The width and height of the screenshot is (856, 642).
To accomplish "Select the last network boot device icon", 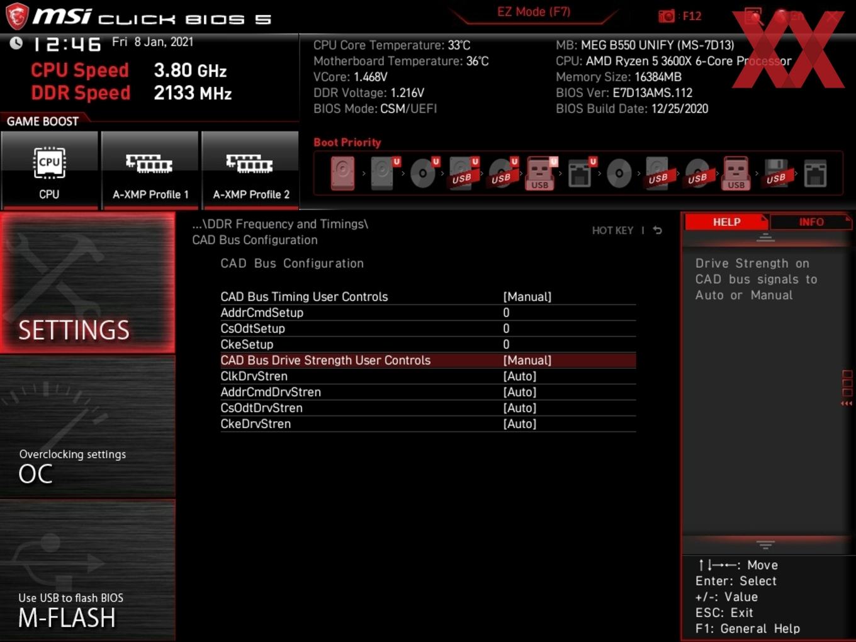I will [815, 174].
